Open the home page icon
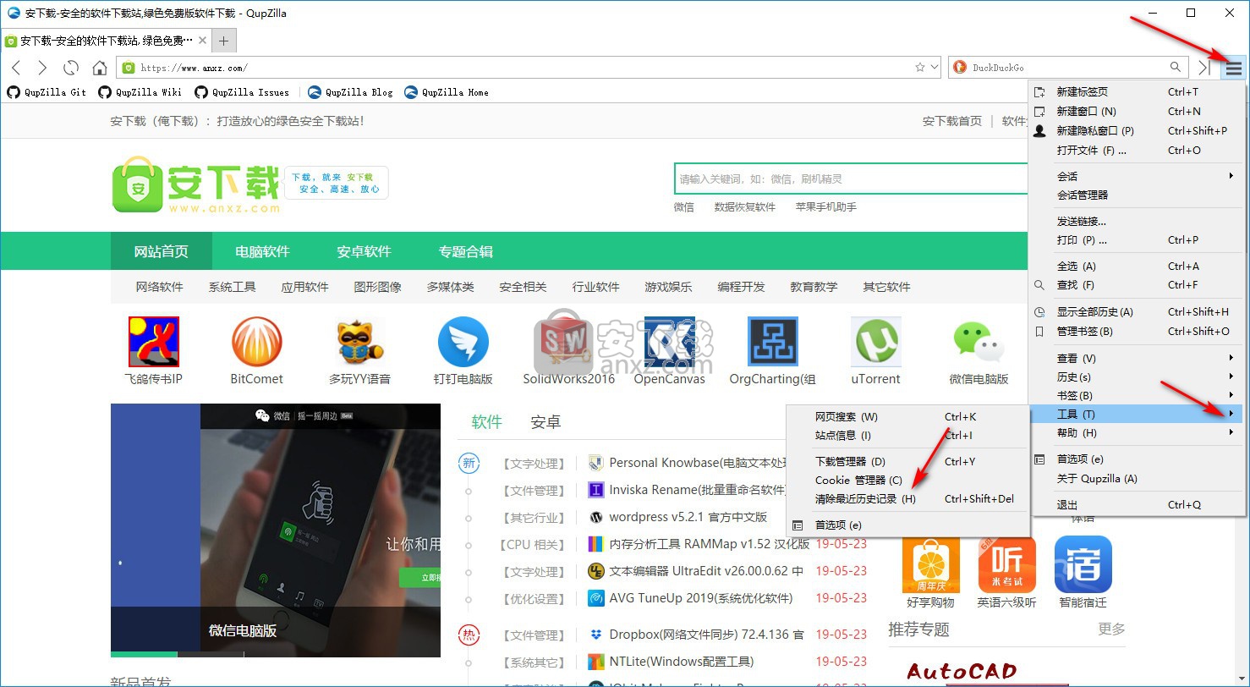Screen dimensions: 1250x687 pyautogui.click(x=100, y=68)
